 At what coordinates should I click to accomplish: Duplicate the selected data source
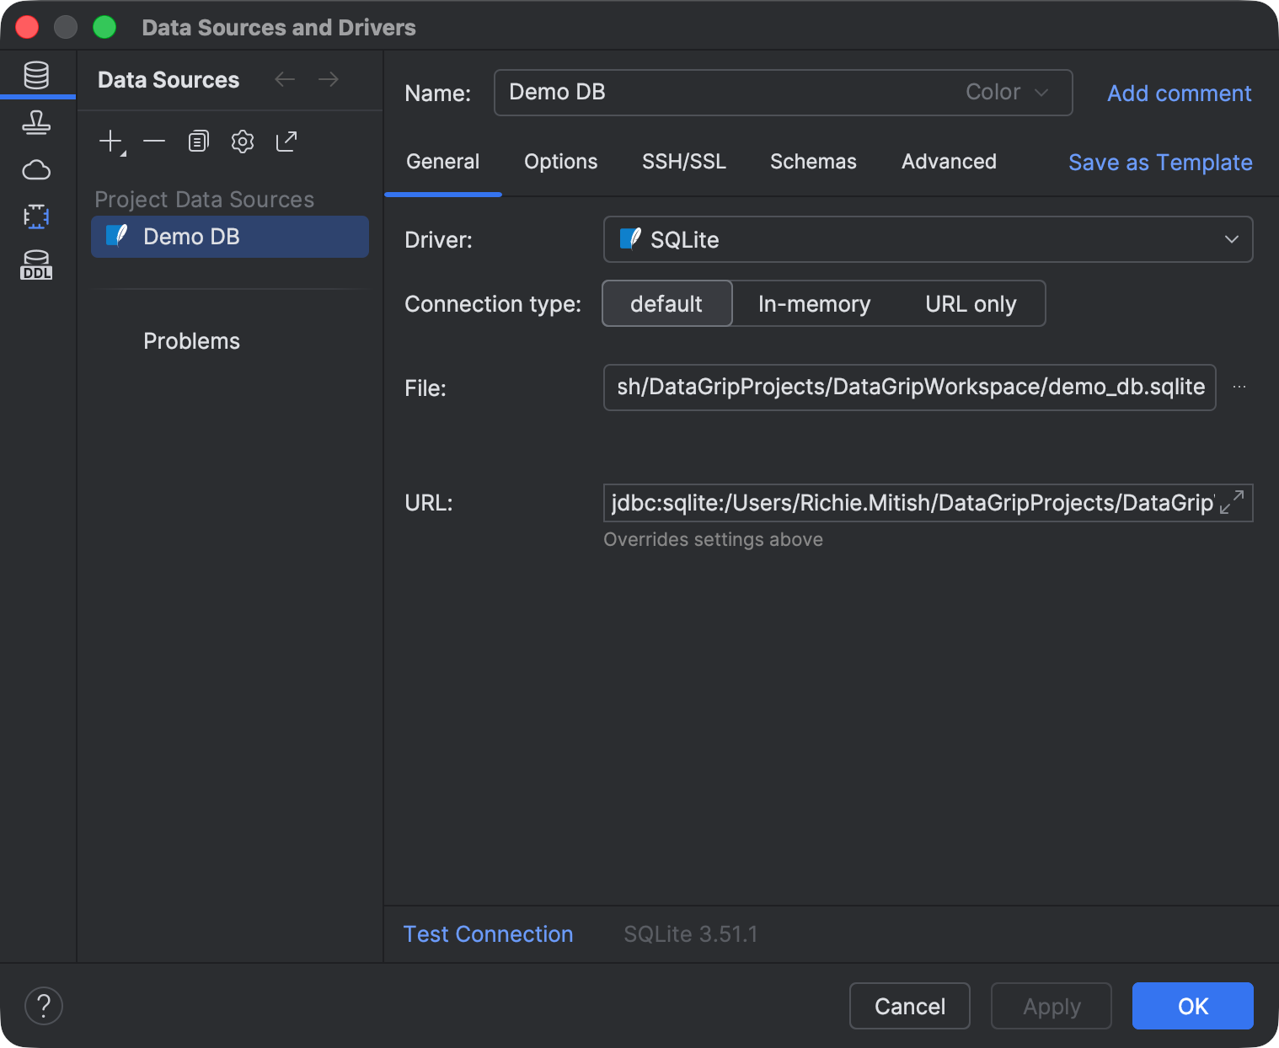click(x=198, y=141)
